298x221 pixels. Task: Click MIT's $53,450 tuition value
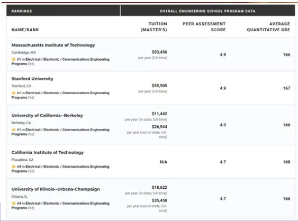click(x=159, y=52)
